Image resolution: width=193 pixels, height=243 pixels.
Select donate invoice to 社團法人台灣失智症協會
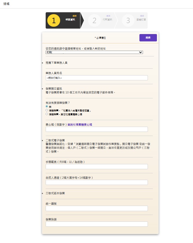(47, 110)
